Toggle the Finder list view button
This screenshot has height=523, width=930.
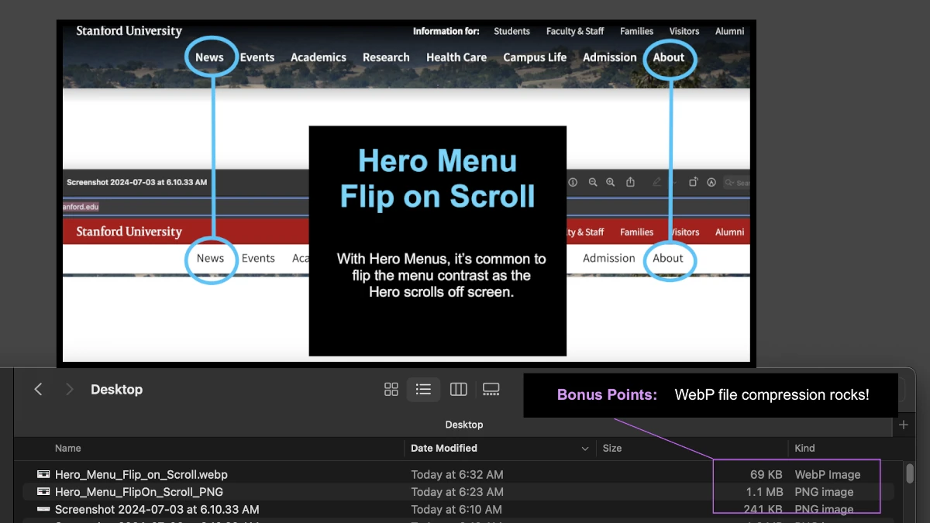[423, 390]
